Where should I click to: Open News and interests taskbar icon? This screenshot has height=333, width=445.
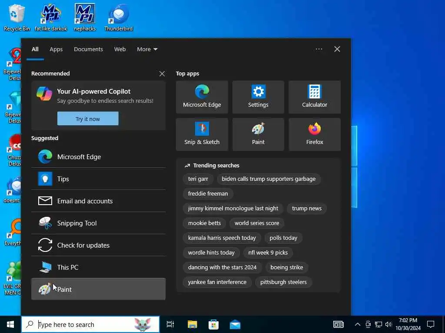pos(338,324)
